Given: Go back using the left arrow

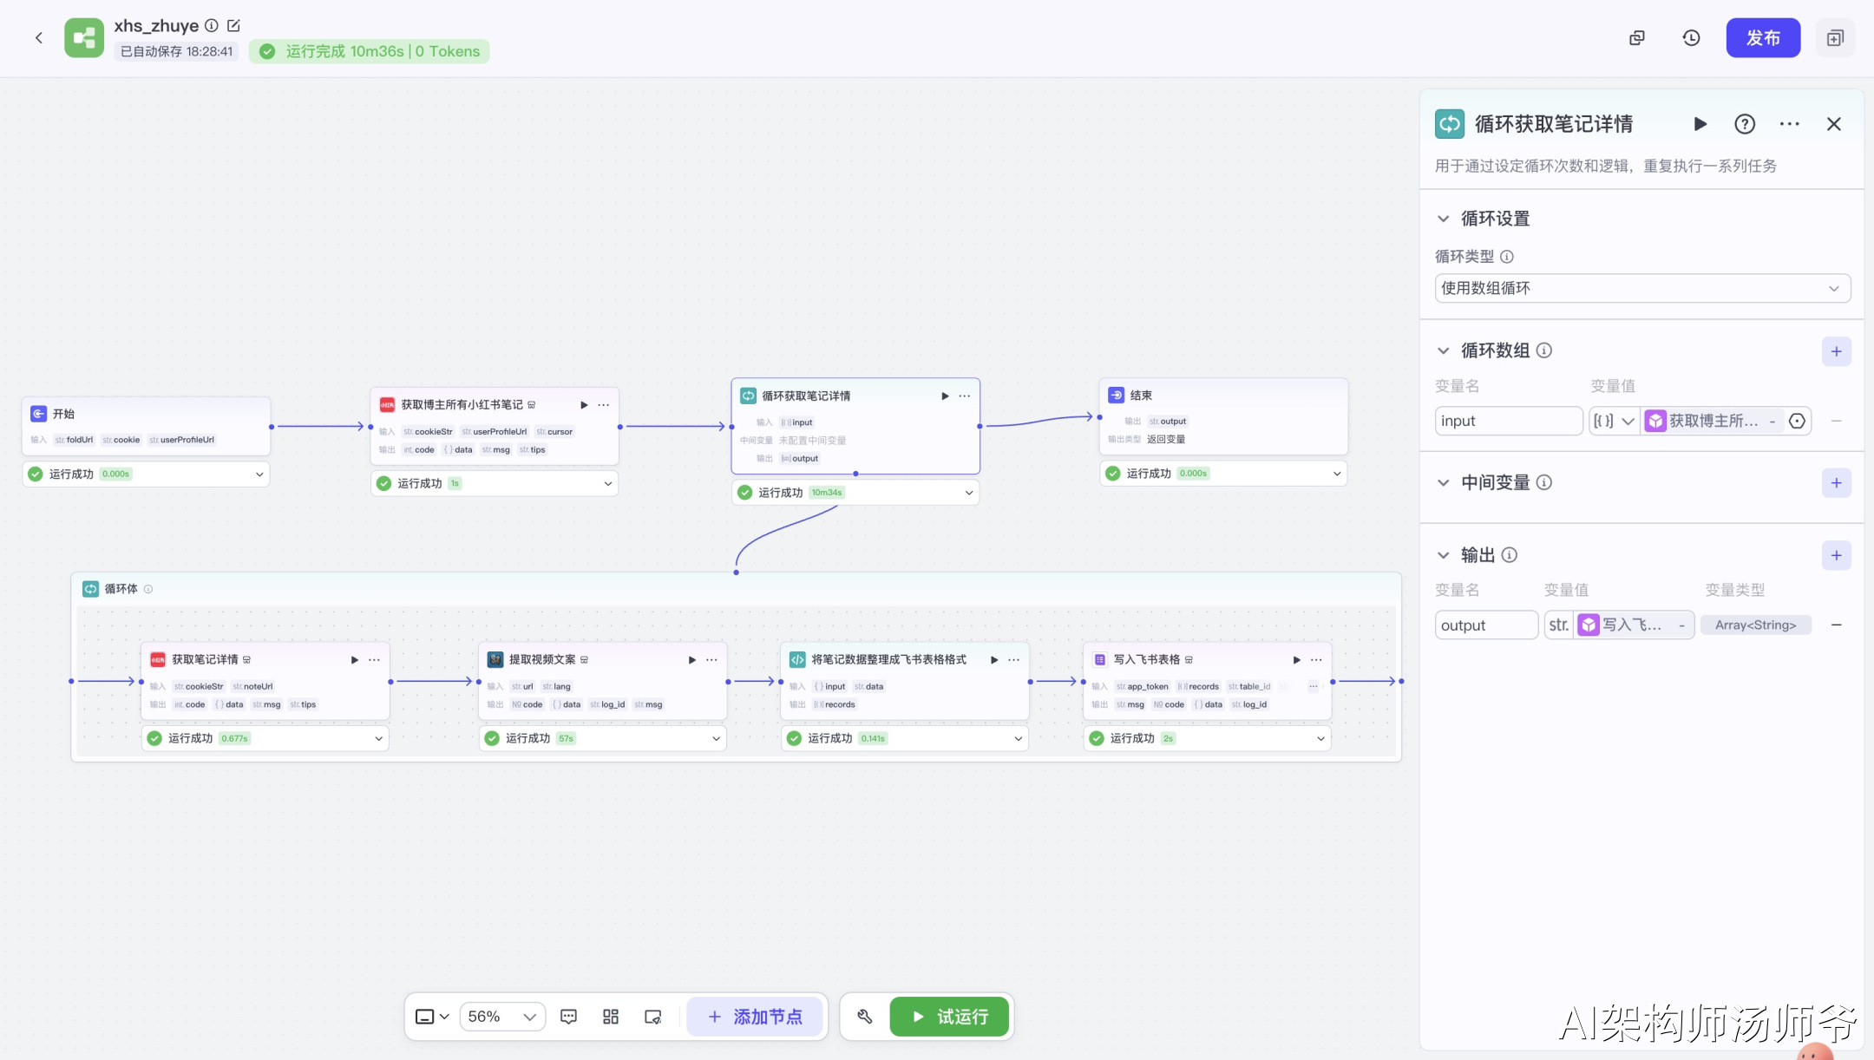Looking at the screenshot, I should tap(39, 38).
